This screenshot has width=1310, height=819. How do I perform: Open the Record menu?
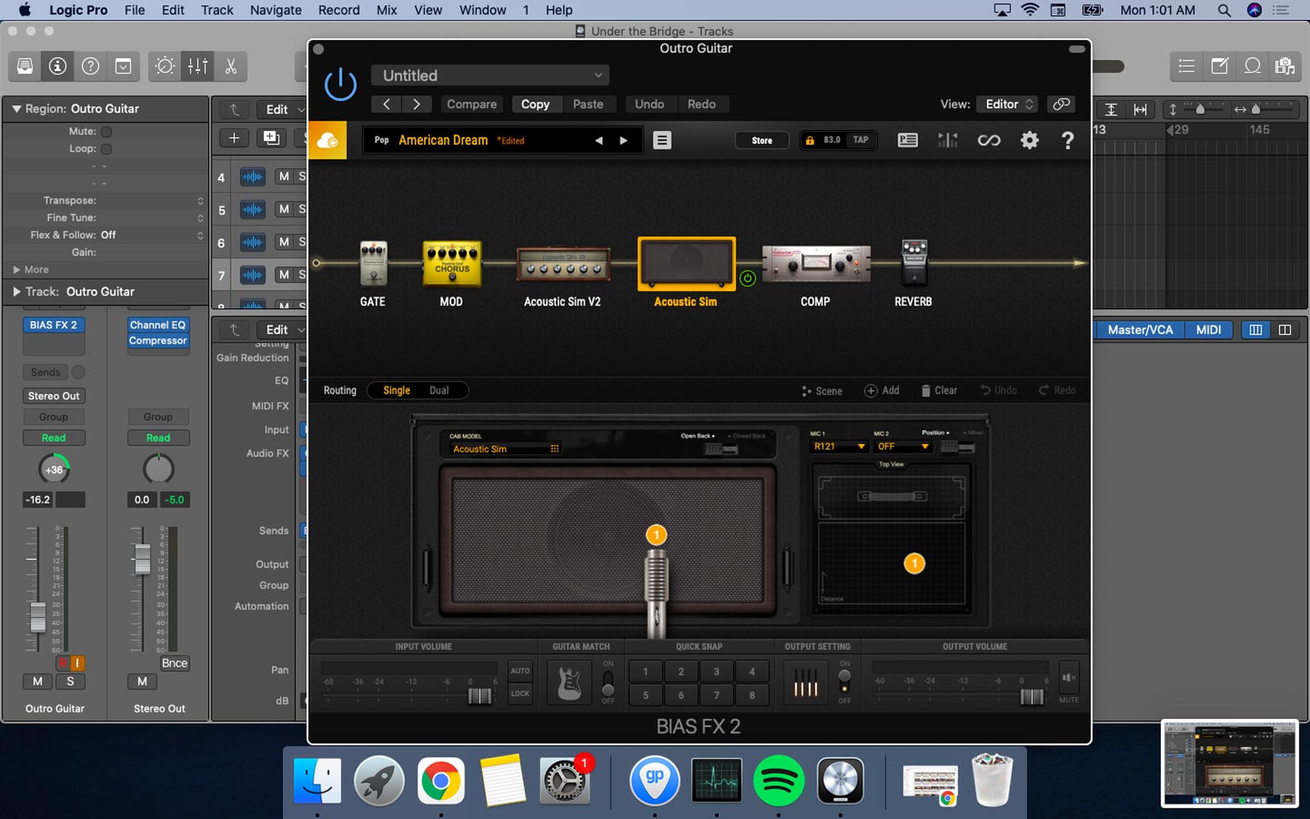pos(339,10)
